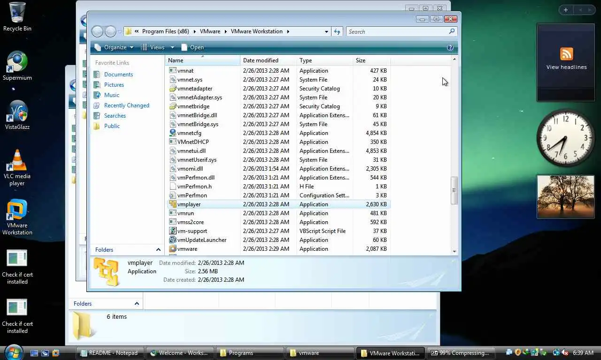This screenshot has height=360, width=601.
Task: Click the search magnifier icon
Action: coord(452,31)
